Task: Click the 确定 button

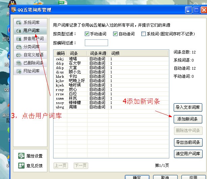Action: 137,177
